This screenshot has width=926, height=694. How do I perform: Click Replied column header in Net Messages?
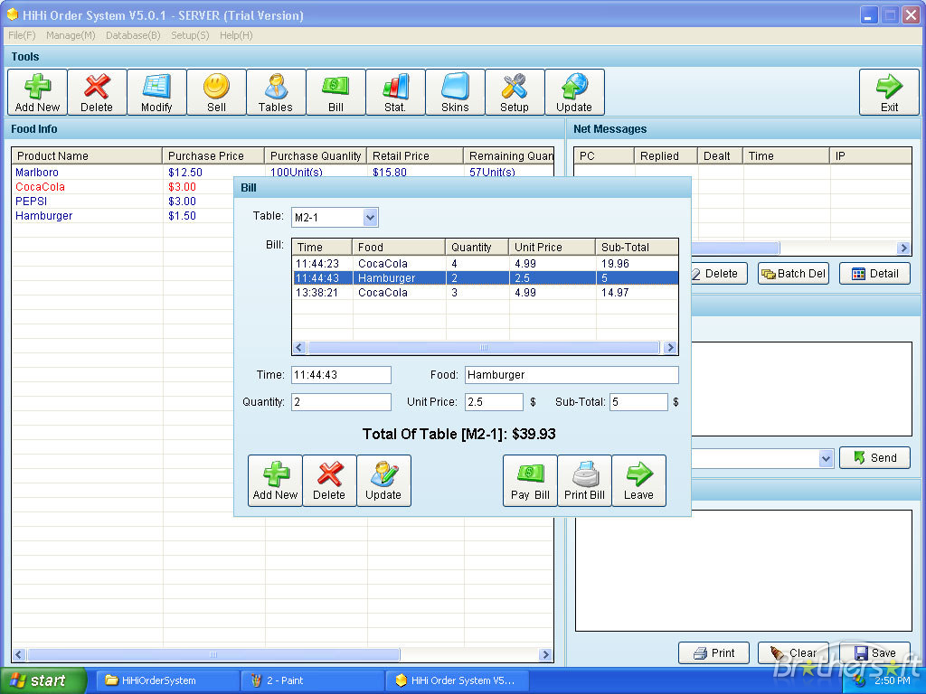coord(666,155)
